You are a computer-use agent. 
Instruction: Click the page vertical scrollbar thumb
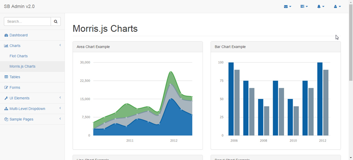pyautogui.click(x=351, y=42)
